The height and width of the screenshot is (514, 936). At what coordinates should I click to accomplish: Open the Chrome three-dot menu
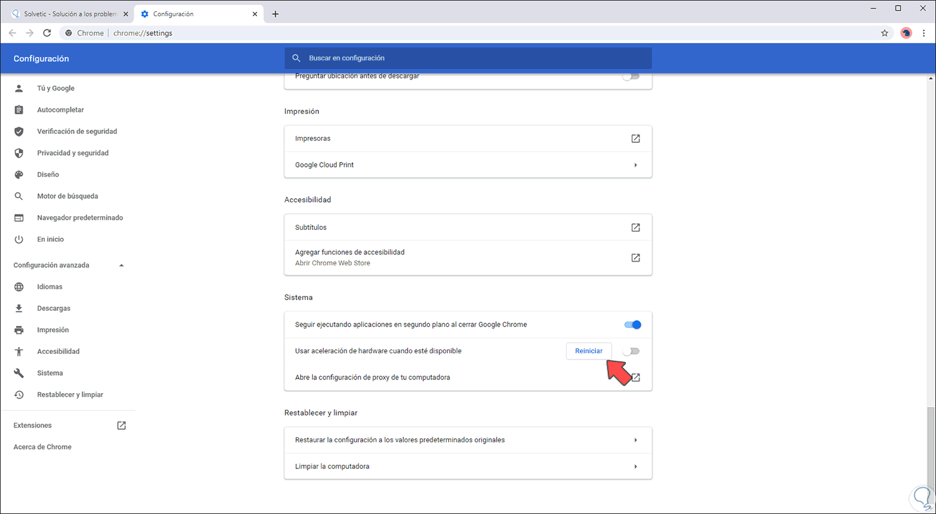tap(924, 33)
